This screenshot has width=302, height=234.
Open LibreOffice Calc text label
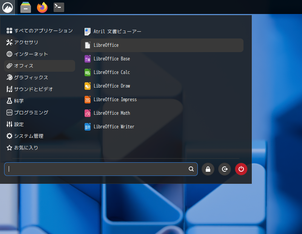(112, 72)
